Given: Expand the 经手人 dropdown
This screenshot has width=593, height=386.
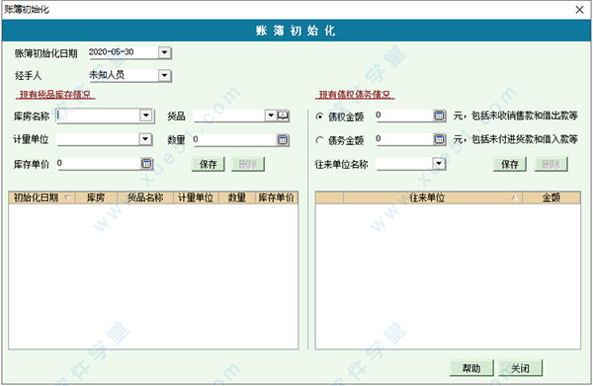Looking at the screenshot, I should click(x=164, y=76).
